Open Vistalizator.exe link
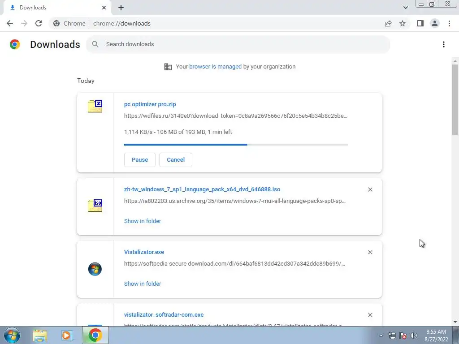 [144, 252]
